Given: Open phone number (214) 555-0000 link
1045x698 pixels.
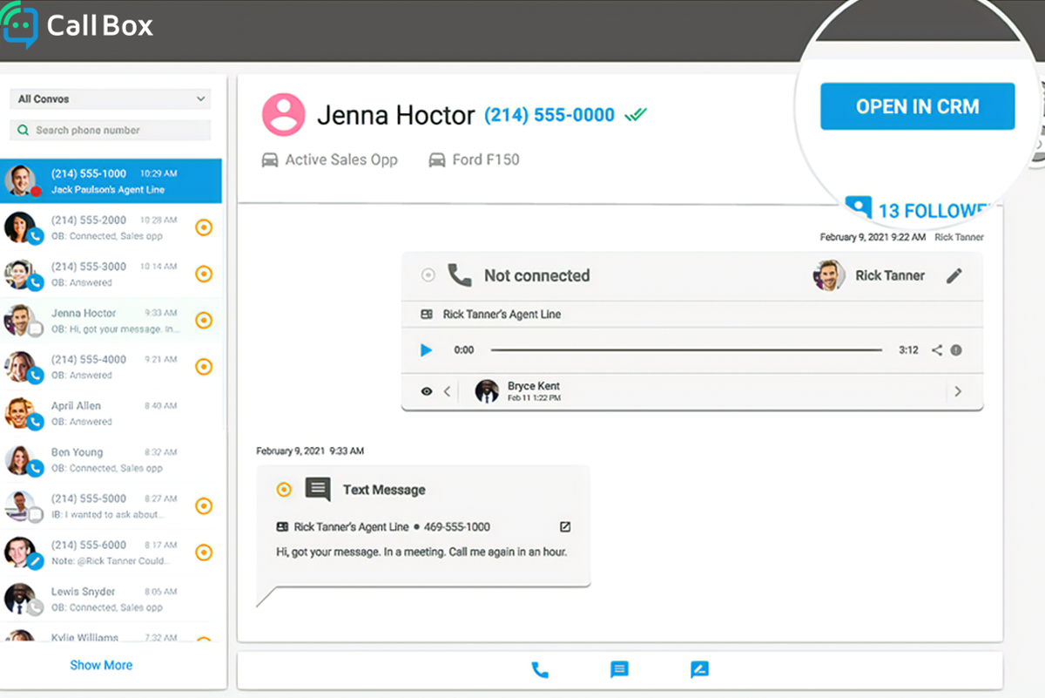Looking at the screenshot, I should coord(549,115).
